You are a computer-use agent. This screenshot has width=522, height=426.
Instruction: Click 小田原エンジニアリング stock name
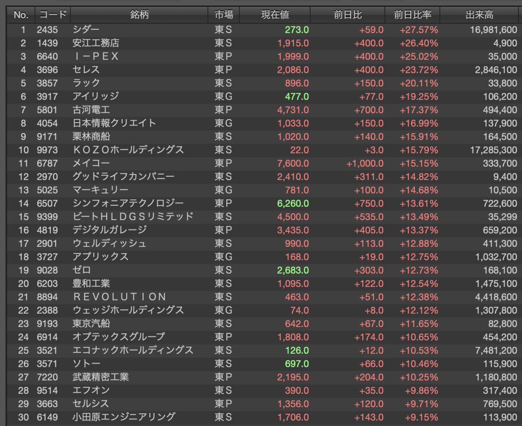tap(124, 417)
